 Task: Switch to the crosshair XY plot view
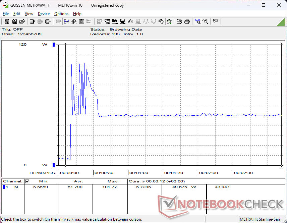point(74,21)
